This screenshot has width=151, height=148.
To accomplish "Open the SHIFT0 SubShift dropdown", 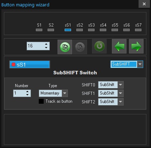I will 120,85.
